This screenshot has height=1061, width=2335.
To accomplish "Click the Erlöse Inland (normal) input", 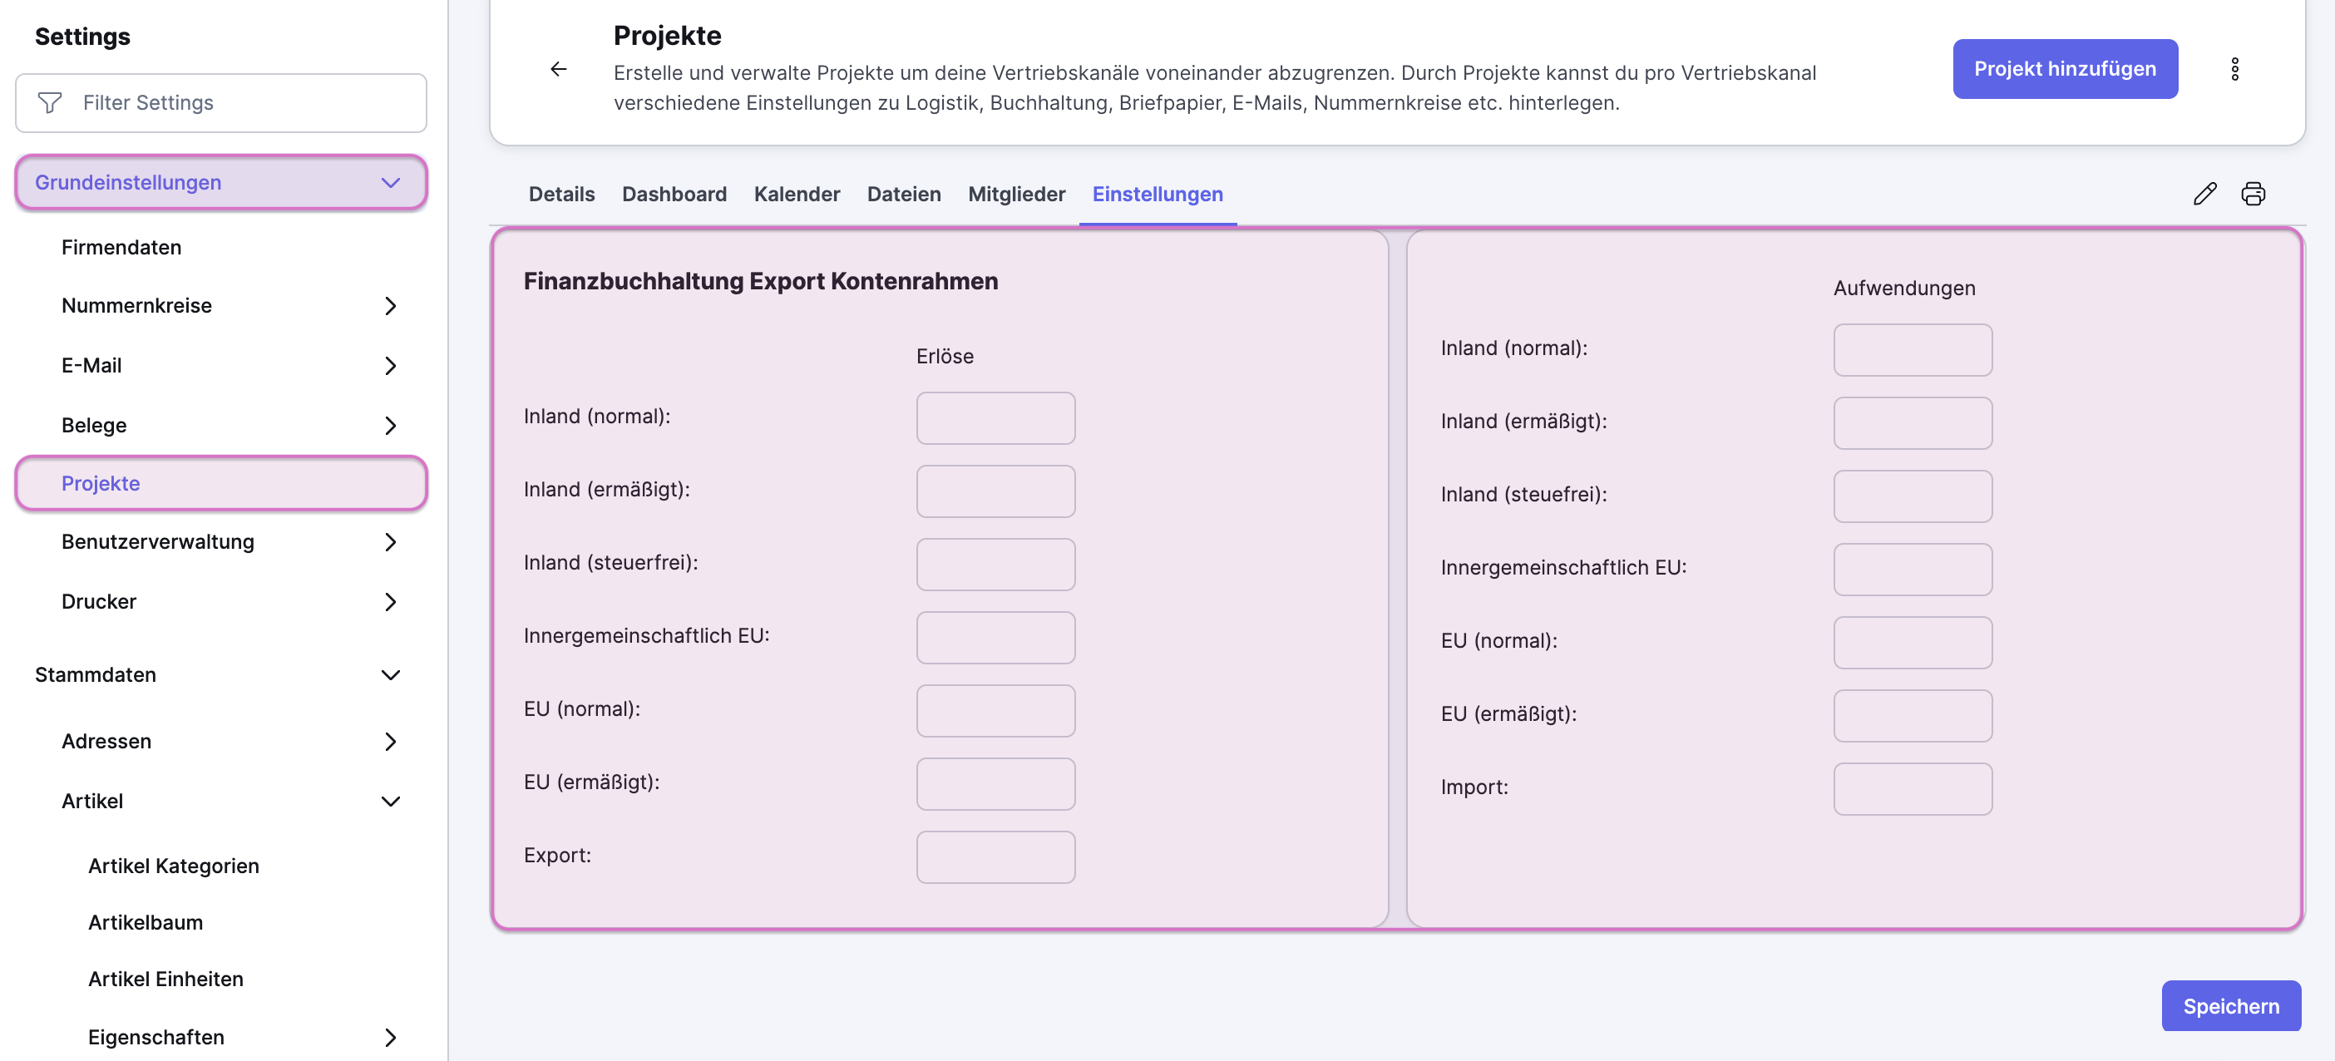I will tap(995, 417).
